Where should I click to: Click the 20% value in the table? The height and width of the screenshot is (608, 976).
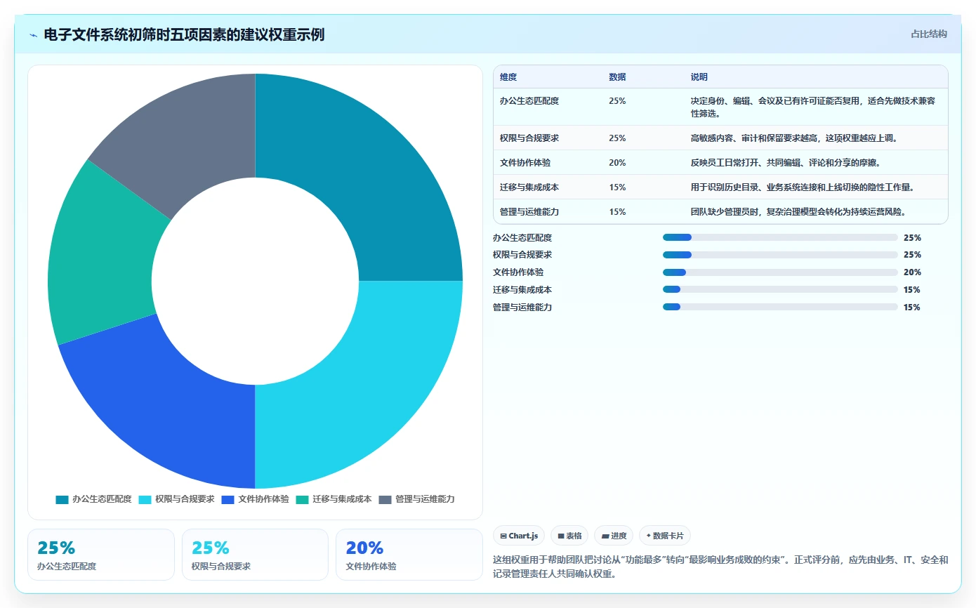point(617,163)
